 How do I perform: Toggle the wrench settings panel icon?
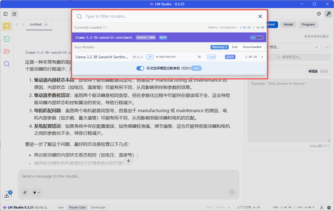point(328,14)
